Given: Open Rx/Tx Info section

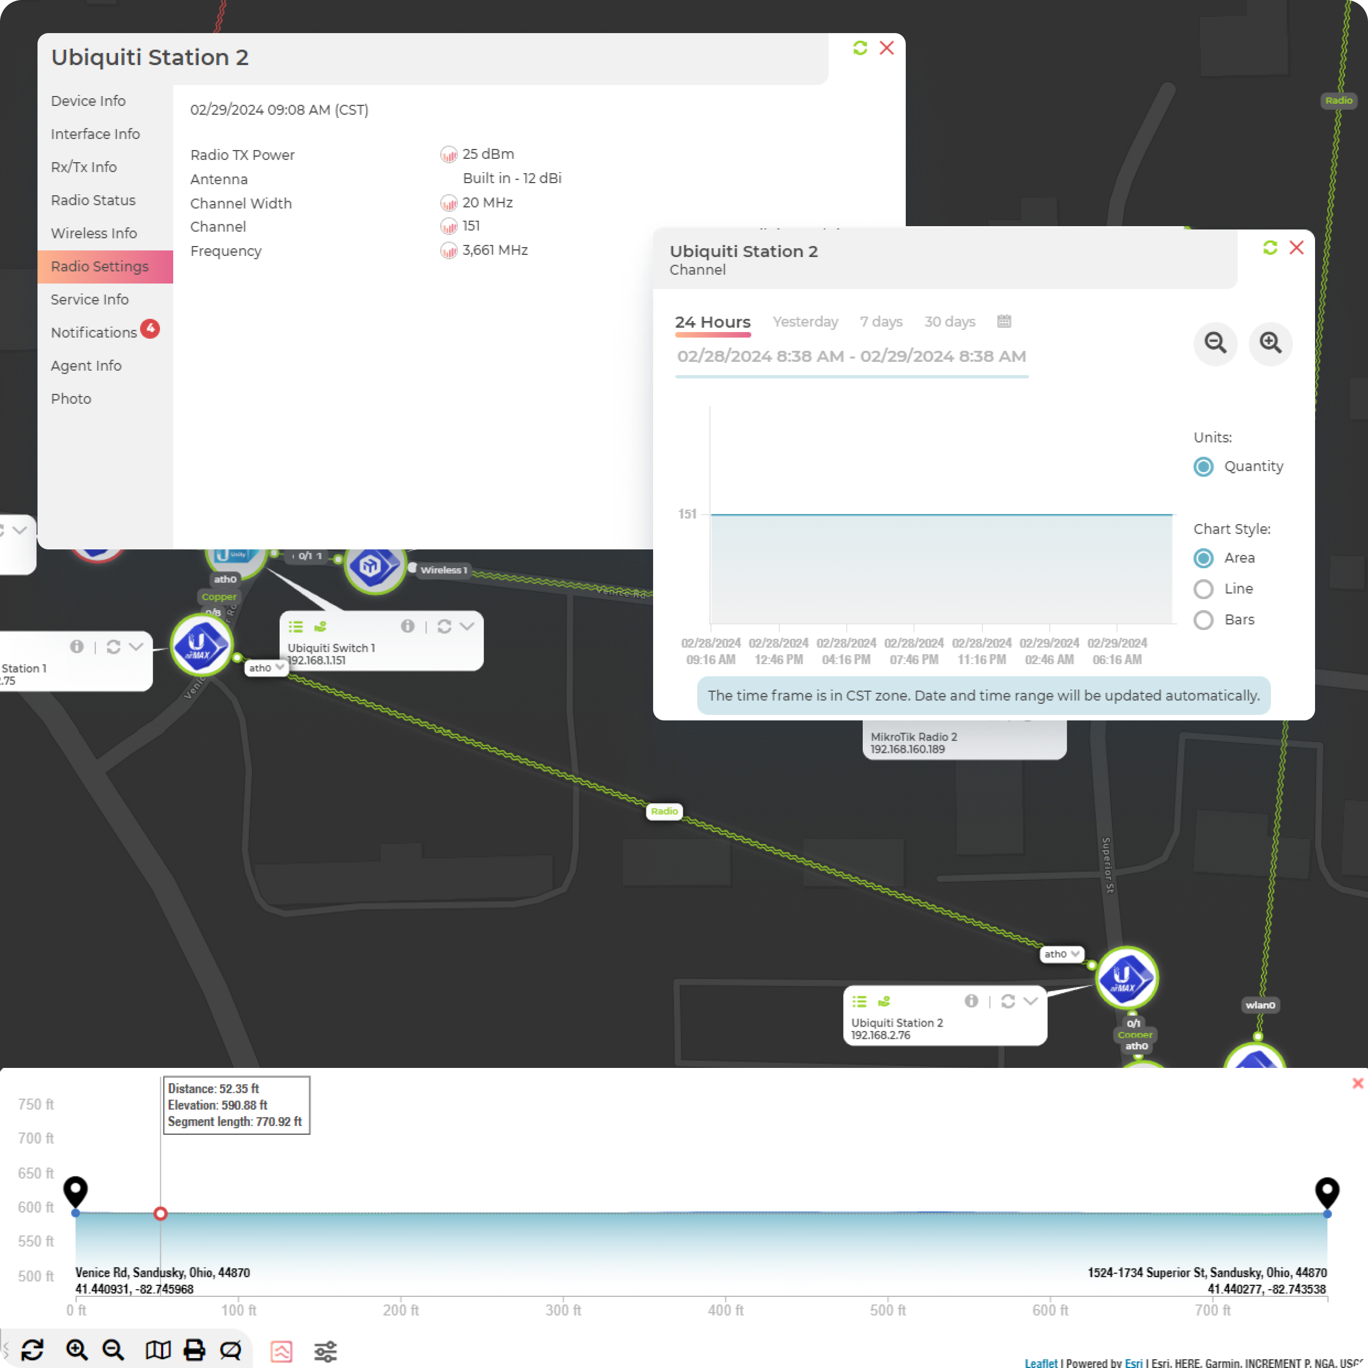Looking at the screenshot, I should tap(84, 168).
